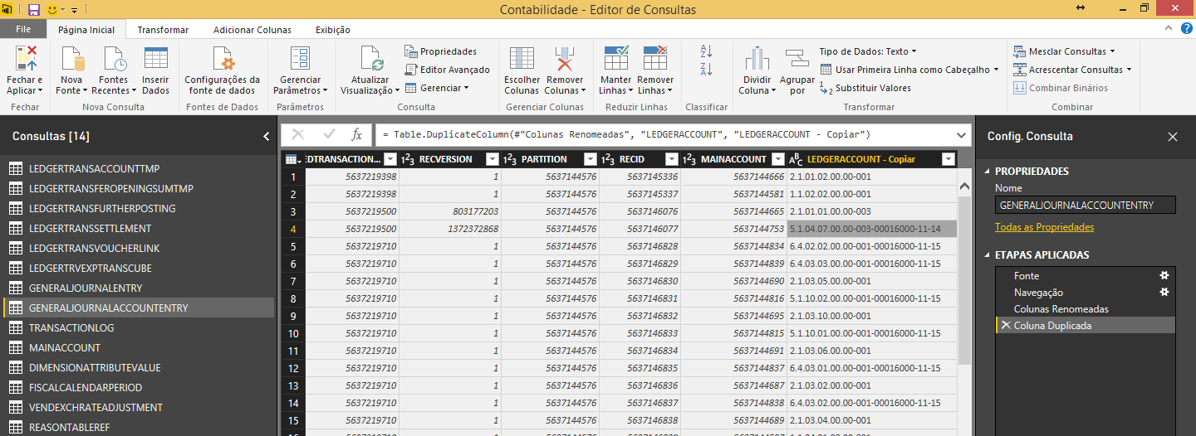The image size is (1196, 436).
Task: Collapse the ETAPAS APLICADAS section
Action: click(988, 255)
